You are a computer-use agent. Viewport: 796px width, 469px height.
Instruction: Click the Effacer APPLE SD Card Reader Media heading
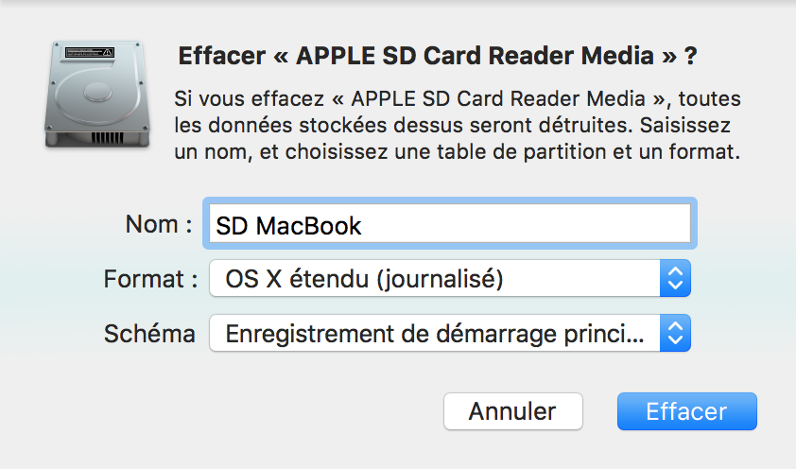[438, 56]
